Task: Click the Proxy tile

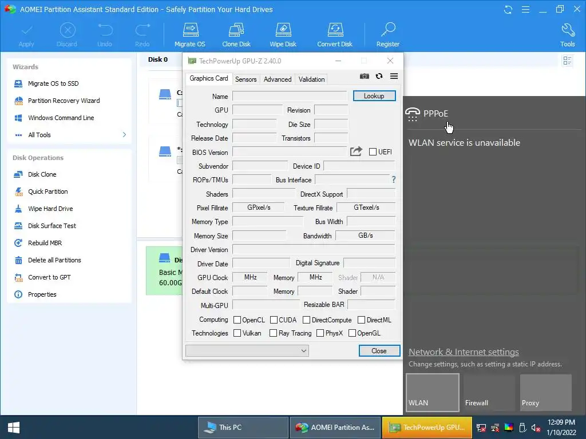Action: coord(545,393)
